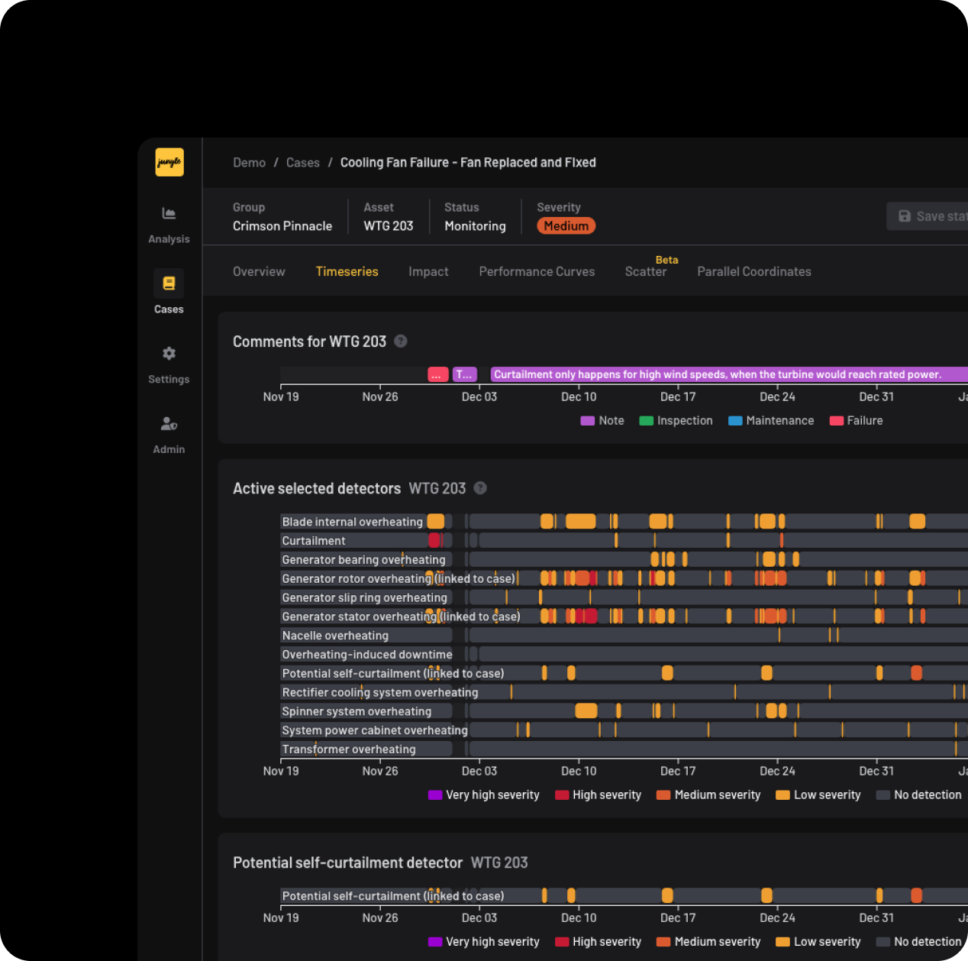Viewport: 968px width, 961px height.
Task: Open the Admin user icon
Action: [x=169, y=423]
